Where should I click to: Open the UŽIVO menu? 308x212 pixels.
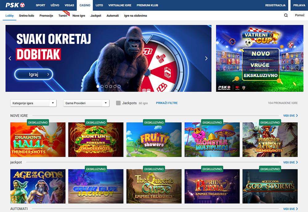pyautogui.click(x=55, y=5)
